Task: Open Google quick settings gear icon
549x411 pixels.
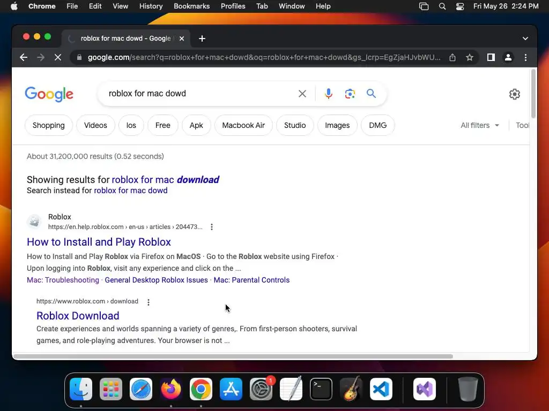Action: (x=514, y=94)
